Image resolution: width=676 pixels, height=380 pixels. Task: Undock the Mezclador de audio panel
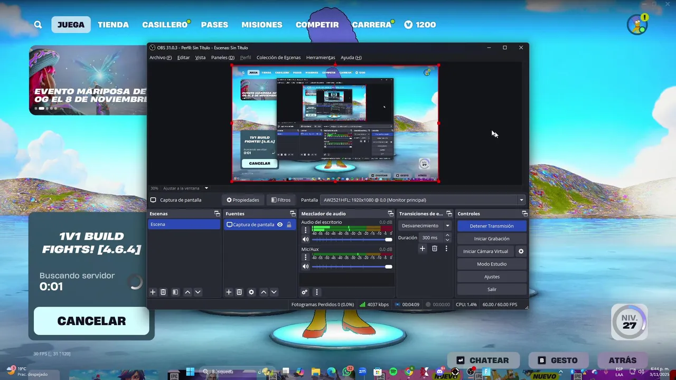(391, 214)
